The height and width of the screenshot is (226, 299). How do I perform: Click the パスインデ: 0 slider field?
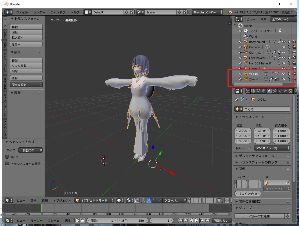247,194
